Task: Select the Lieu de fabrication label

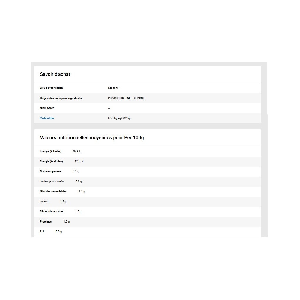Action: tap(51, 88)
